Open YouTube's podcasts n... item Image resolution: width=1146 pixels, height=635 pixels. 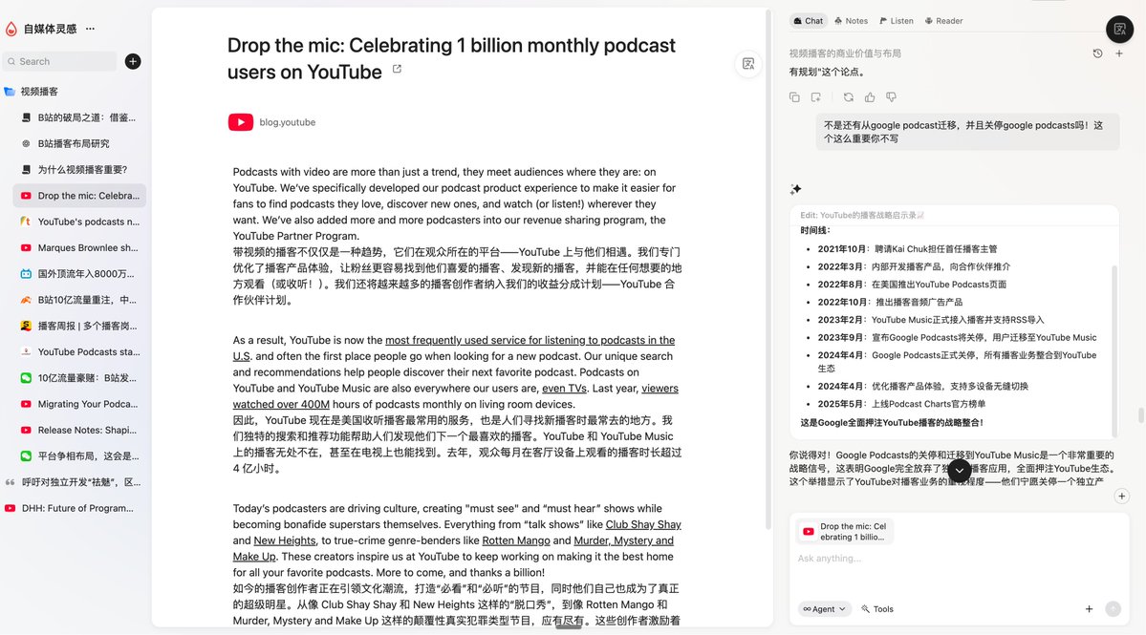79,222
